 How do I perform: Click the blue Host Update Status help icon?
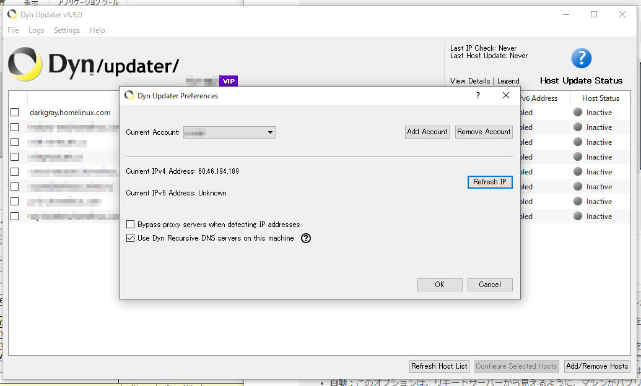click(x=581, y=58)
